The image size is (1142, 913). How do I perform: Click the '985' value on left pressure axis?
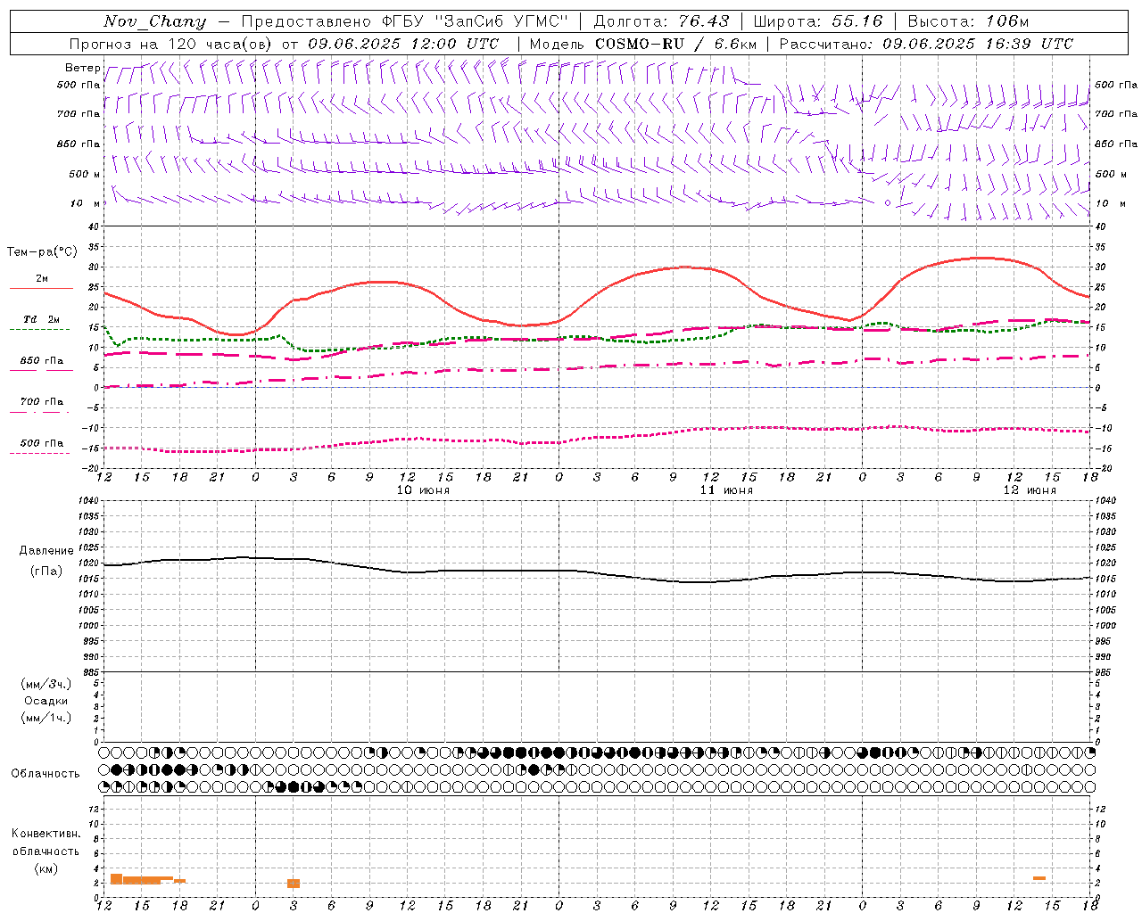click(x=89, y=672)
